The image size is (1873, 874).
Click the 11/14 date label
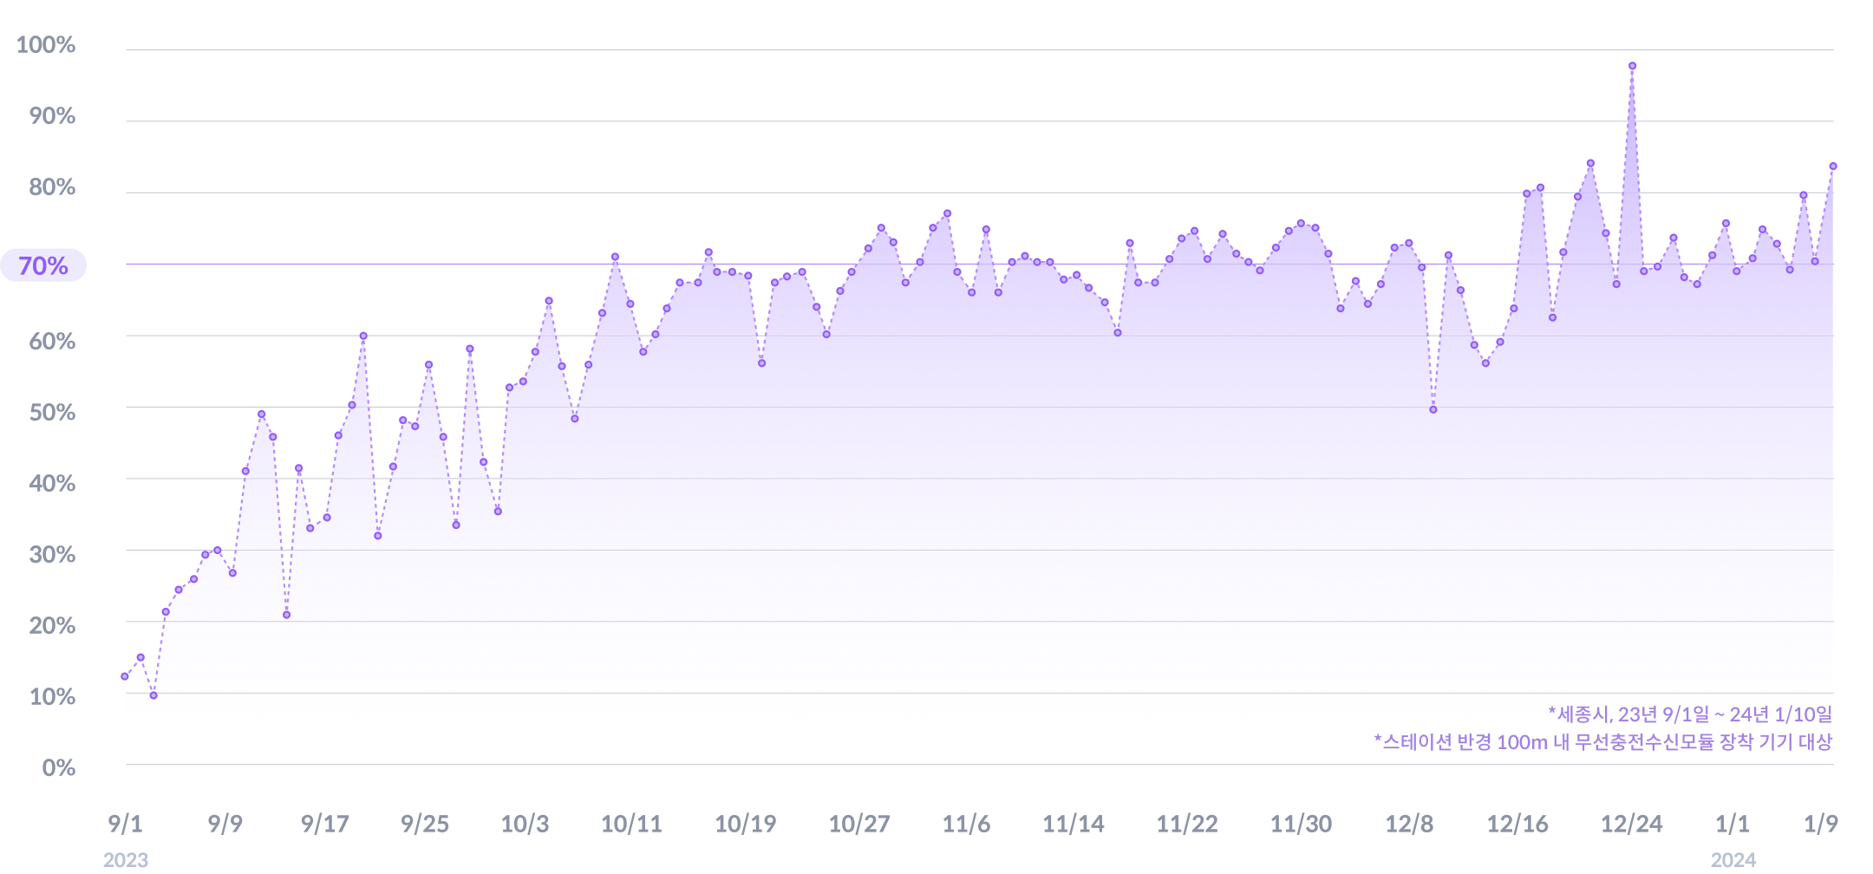pyautogui.click(x=1074, y=824)
